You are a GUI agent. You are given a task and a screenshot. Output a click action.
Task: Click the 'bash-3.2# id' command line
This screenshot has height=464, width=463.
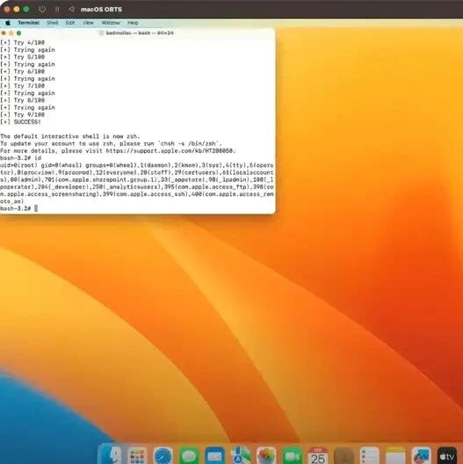[21, 158]
